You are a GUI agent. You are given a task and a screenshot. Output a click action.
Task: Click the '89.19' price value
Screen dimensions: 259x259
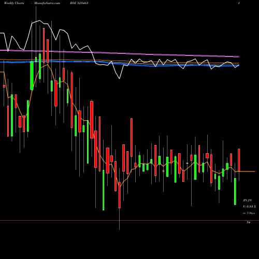[247, 200]
